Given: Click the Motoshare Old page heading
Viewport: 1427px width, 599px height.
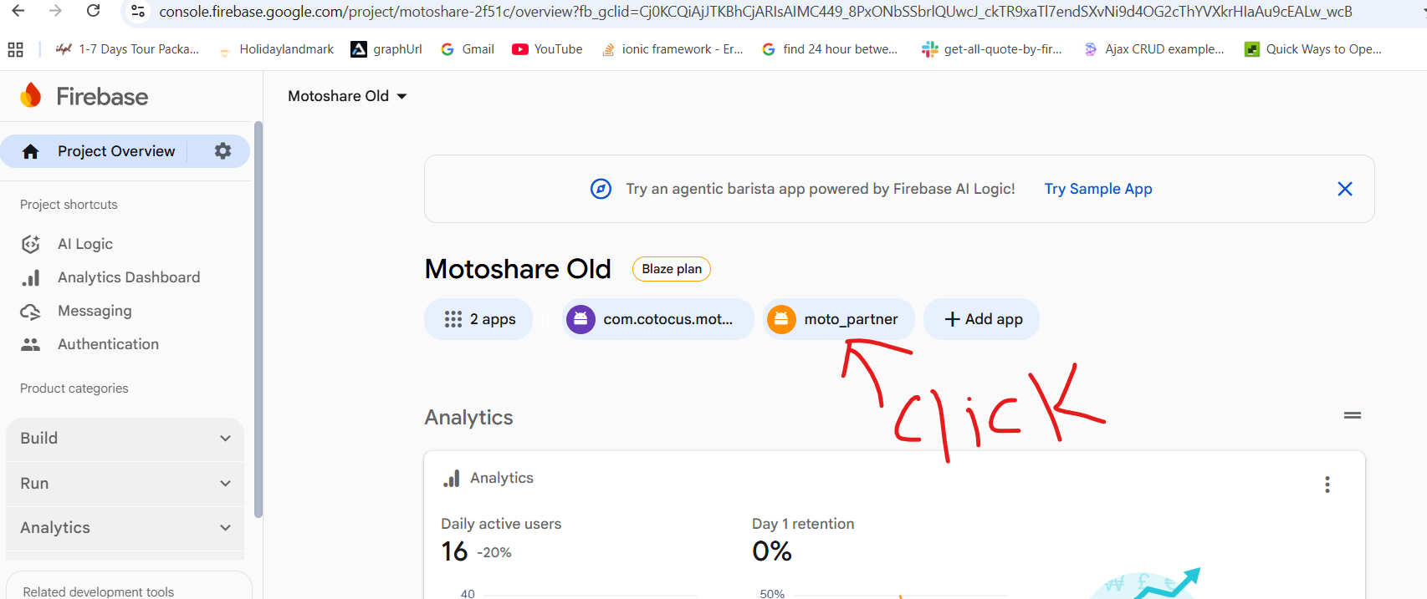Looking at the screenshot, I should (x=518, y=269).
